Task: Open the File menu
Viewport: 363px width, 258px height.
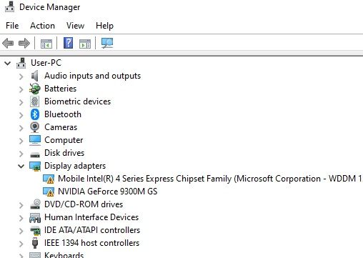Action: pos(12,26)
